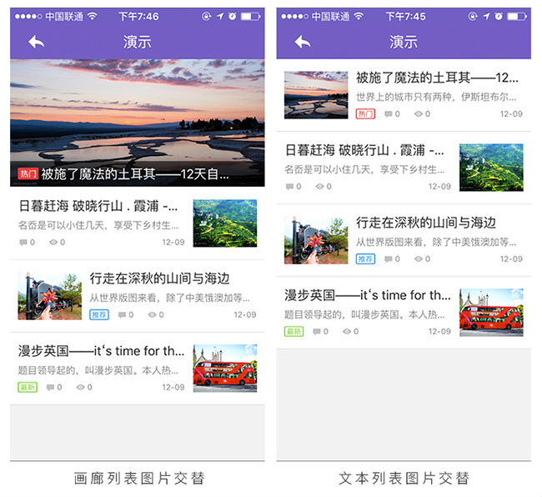Screen dimensions: 542x497
Task: Tap back arrow in right phone header
Action: click(x=302, y=42)
